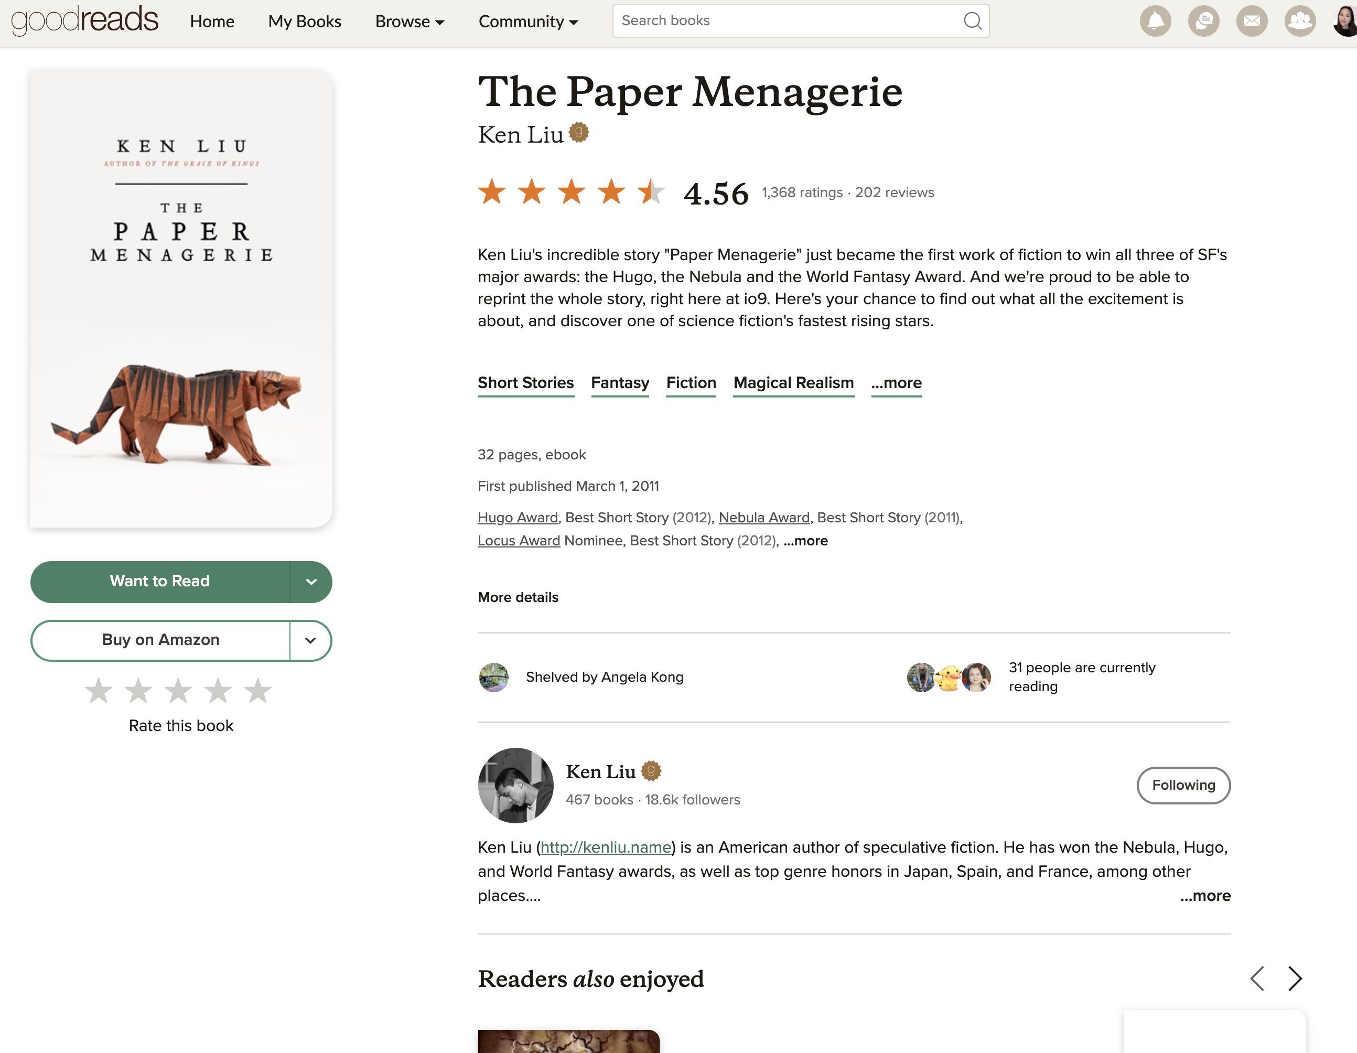This screenshot has height=1053, width=1357.
Task: Expand more genres with ...more
Action: click(896, 383)
